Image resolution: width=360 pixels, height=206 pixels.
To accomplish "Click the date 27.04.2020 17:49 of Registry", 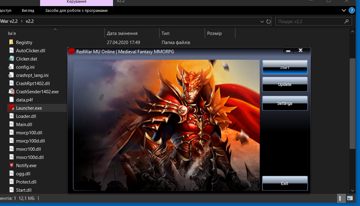I will point(123,43).
